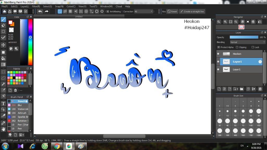
Task: Toggle transparent color swatch
Action: [x=11, y=30]
